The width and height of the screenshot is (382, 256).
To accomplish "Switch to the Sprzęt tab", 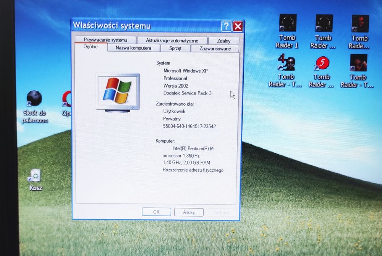I will (x=175, y=48).
